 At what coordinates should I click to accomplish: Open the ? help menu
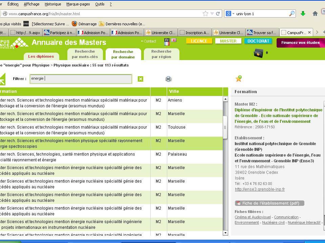[x=111, y=4]
